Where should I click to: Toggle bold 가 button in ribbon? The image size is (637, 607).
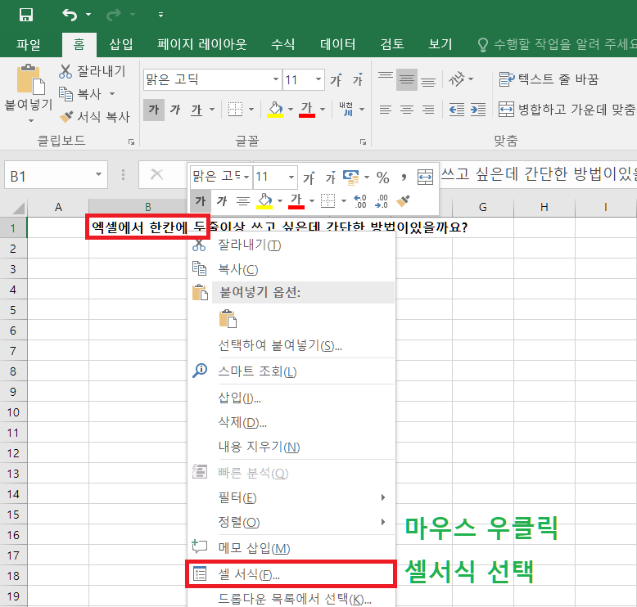pos(154,110)
